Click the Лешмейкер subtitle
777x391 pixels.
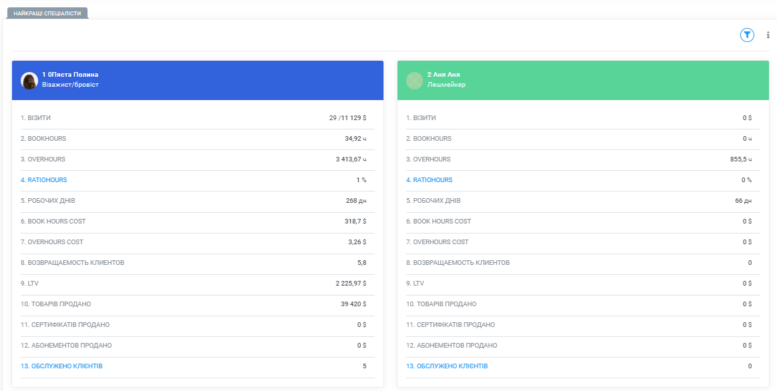(x=446, y=85)
